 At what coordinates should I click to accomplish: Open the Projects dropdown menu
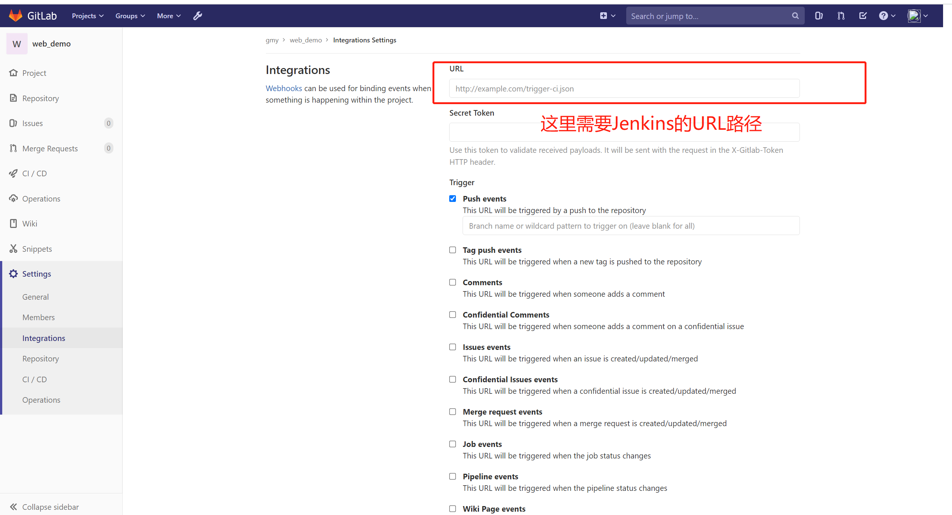(x=88, y=16)
